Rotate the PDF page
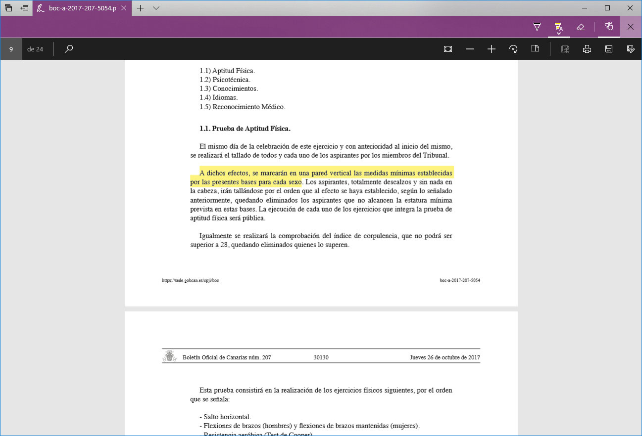Screen dimensions: 642x436 (513, 49)
